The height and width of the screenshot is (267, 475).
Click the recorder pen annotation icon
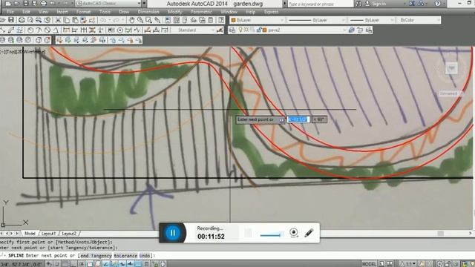[x=309, y=233]
